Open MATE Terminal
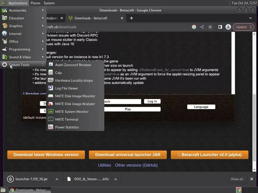Screen dimensions: 258x193 (75, 119)
